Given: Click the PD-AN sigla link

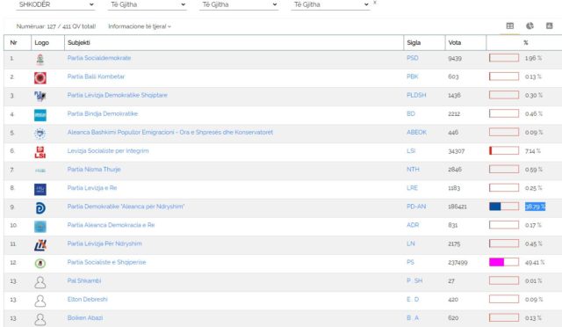Looking at the screenshot, I should (416, 207).
